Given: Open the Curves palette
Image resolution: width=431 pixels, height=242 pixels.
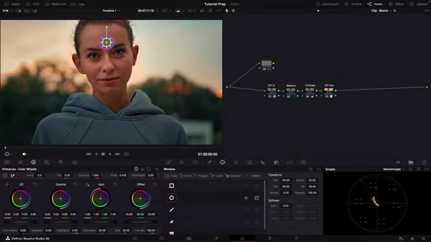Looking at the screenshot, I should click(x=168, y=163).
